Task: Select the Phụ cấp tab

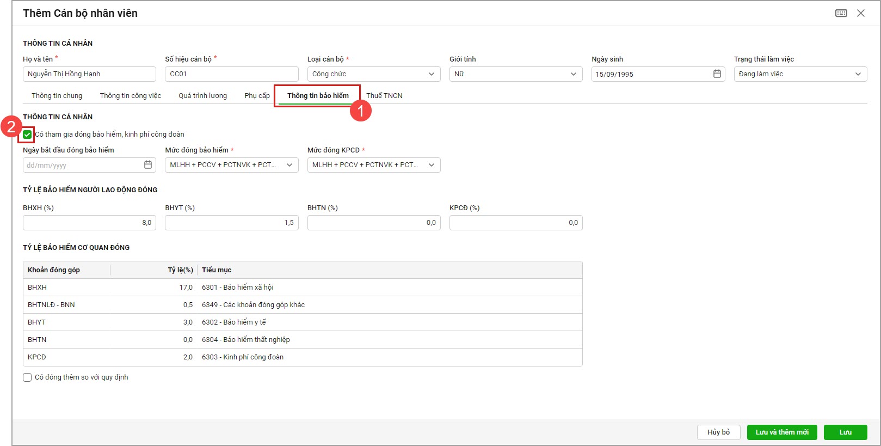Action: (x=257, y=96)
